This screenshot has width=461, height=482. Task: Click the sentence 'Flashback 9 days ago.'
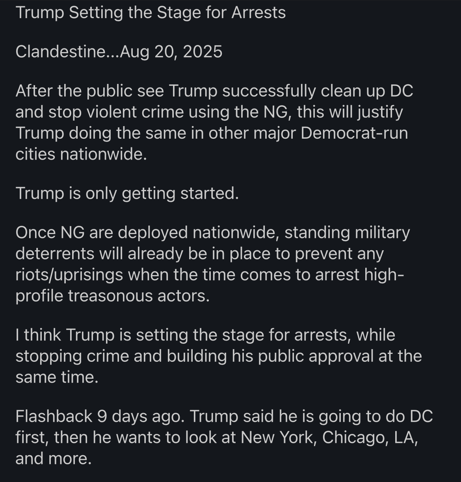[x=100, y=416]
